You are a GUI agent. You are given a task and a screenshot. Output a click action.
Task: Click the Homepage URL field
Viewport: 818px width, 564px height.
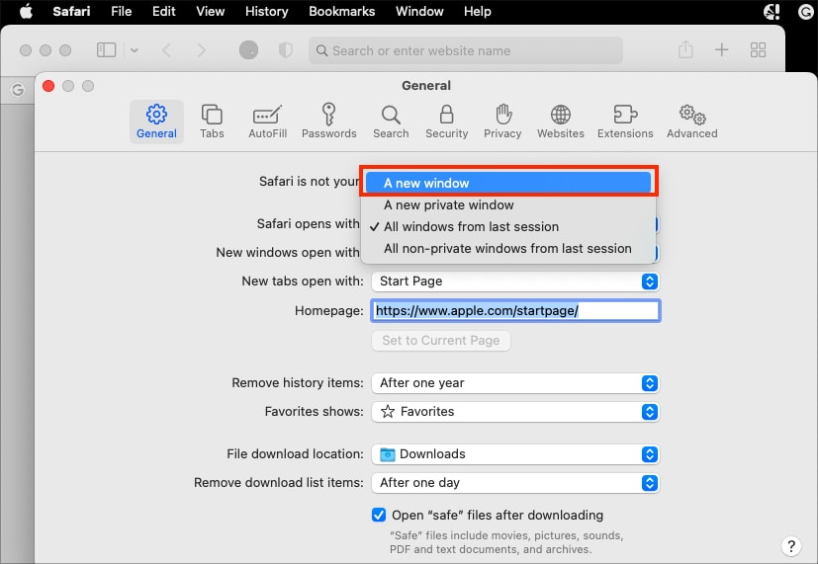515,311
